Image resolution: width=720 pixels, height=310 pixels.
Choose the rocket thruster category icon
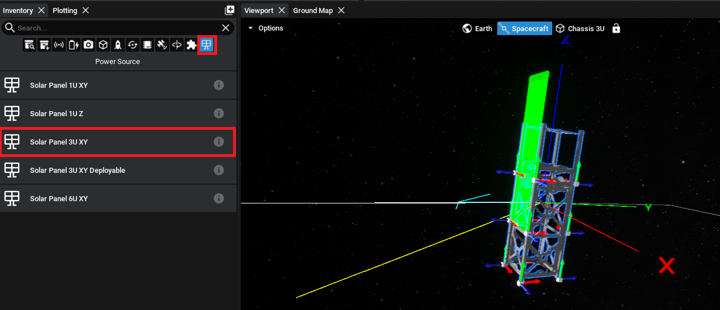[x=118, y=45]
